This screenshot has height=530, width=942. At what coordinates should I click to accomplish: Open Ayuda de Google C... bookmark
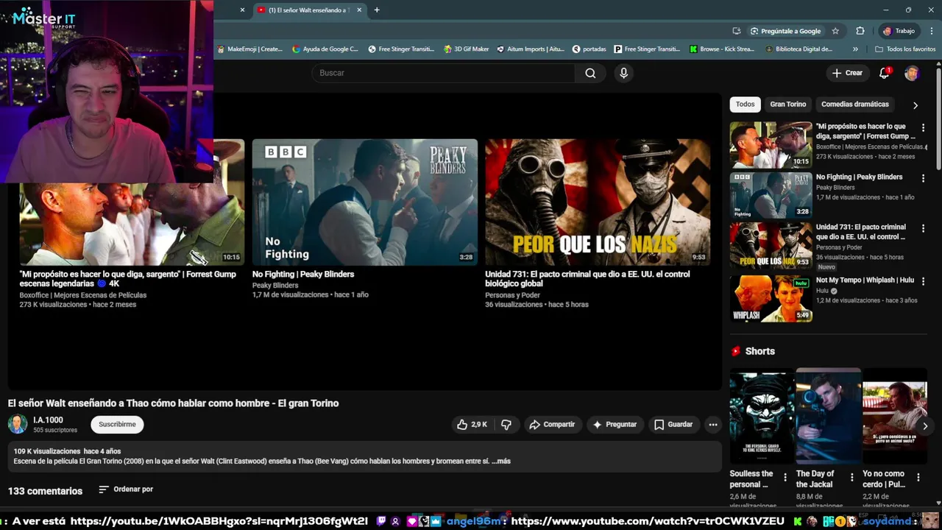click(x=325, y=49)
